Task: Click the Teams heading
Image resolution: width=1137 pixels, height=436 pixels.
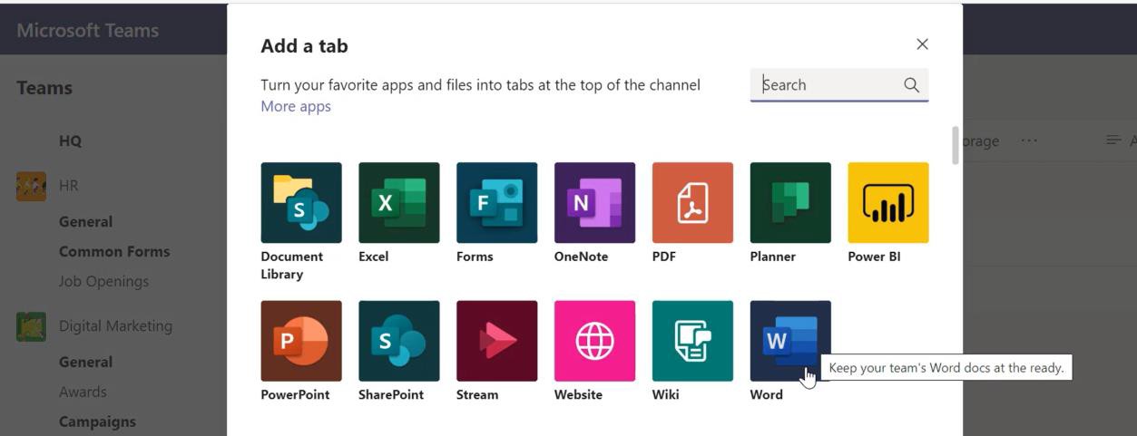Action: [44, 88]
